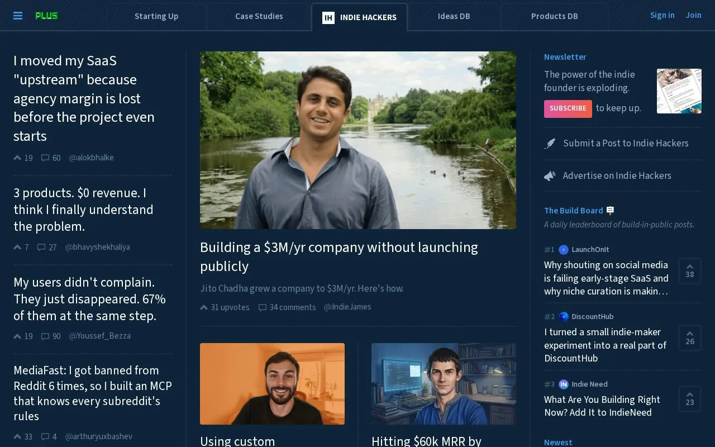This screenshot has height=447, width=715.
Task: Read 'Why shouting on social media' post
Action: (607, 278)
